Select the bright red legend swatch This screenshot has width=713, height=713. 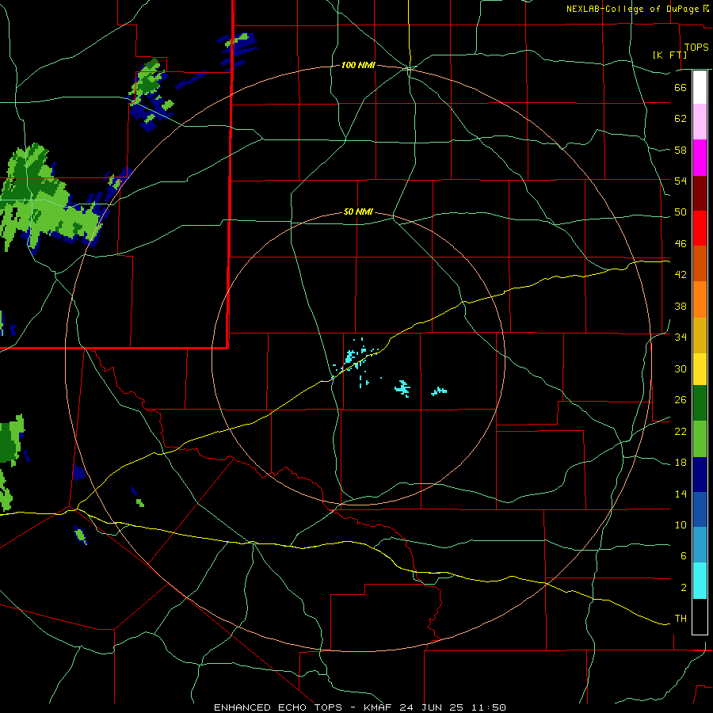coord(700,228)
